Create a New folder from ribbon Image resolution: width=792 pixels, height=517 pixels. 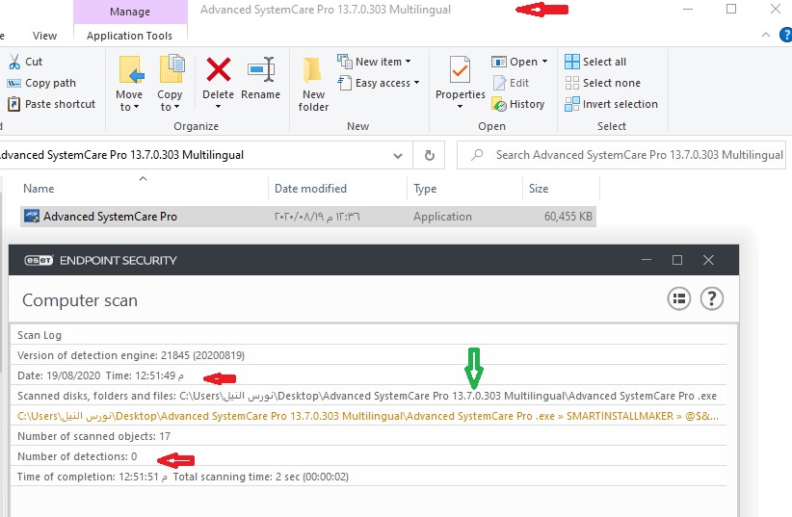(313, 81)
